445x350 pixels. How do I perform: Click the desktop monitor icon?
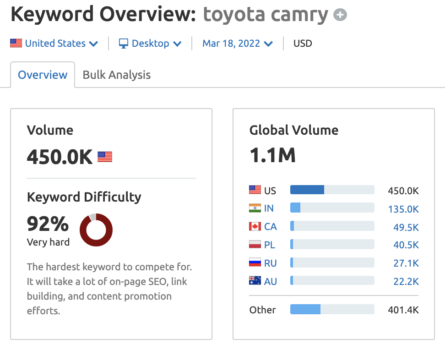point(123,43)
